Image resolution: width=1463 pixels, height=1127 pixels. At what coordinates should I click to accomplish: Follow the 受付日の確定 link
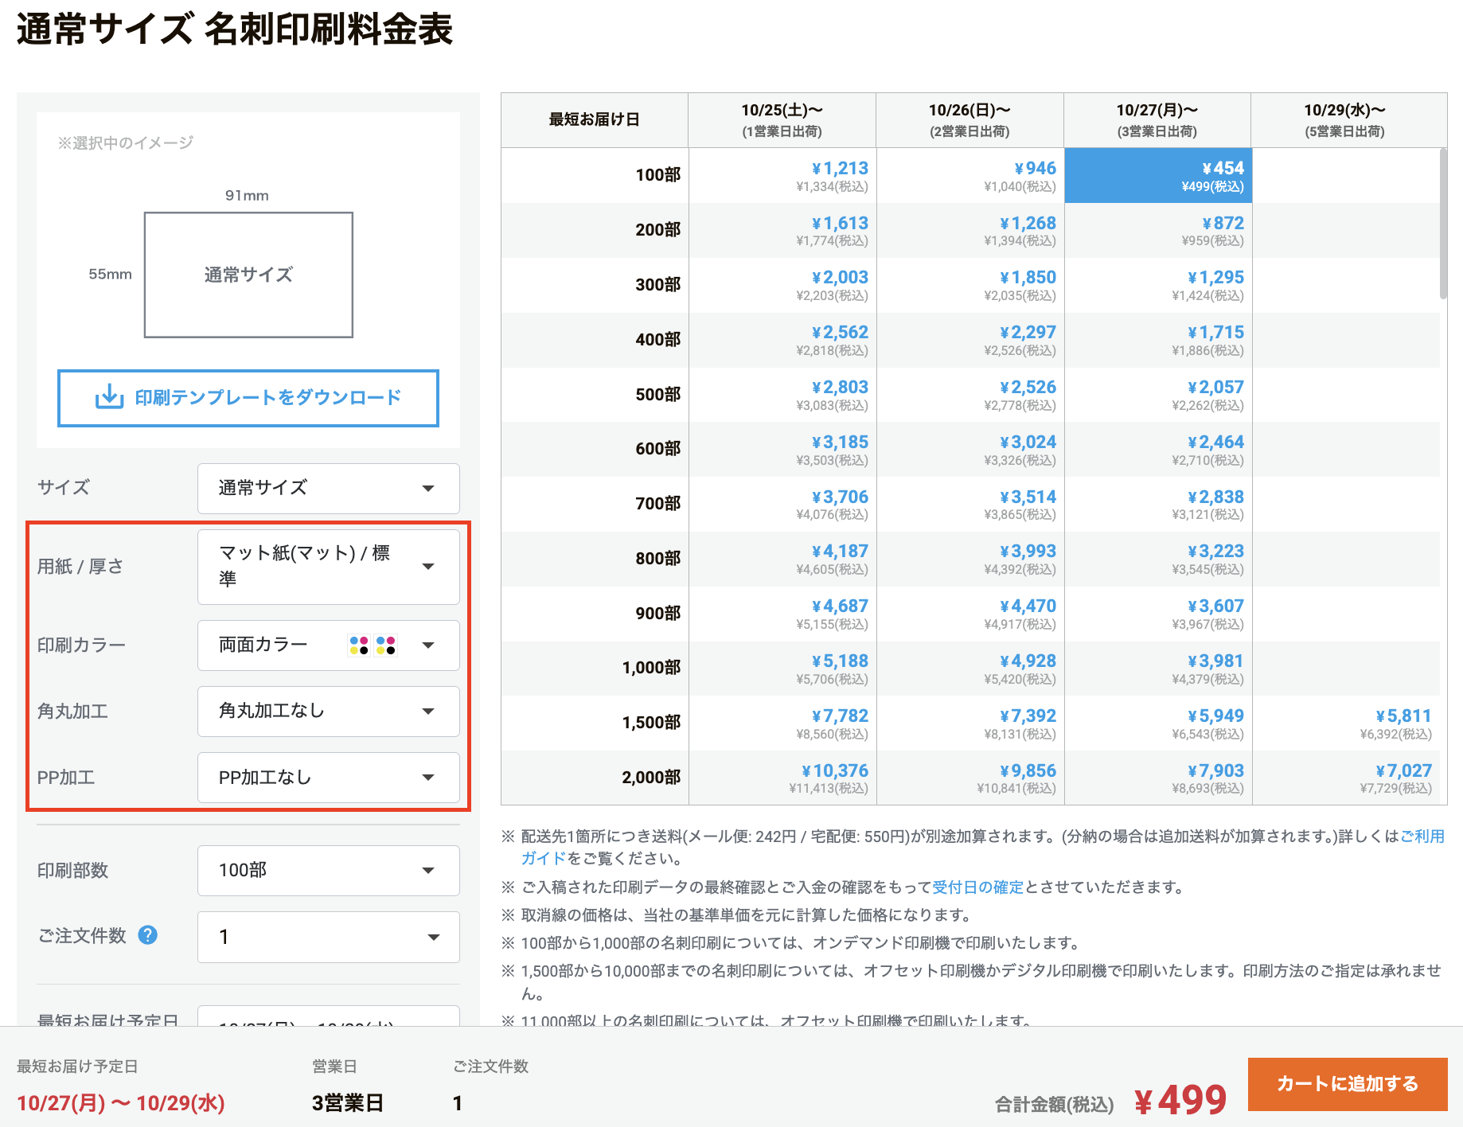click(x=977, y=887)
